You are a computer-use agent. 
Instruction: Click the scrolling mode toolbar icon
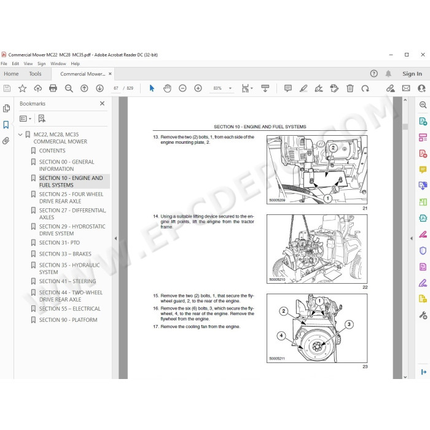tap(265, 88)
